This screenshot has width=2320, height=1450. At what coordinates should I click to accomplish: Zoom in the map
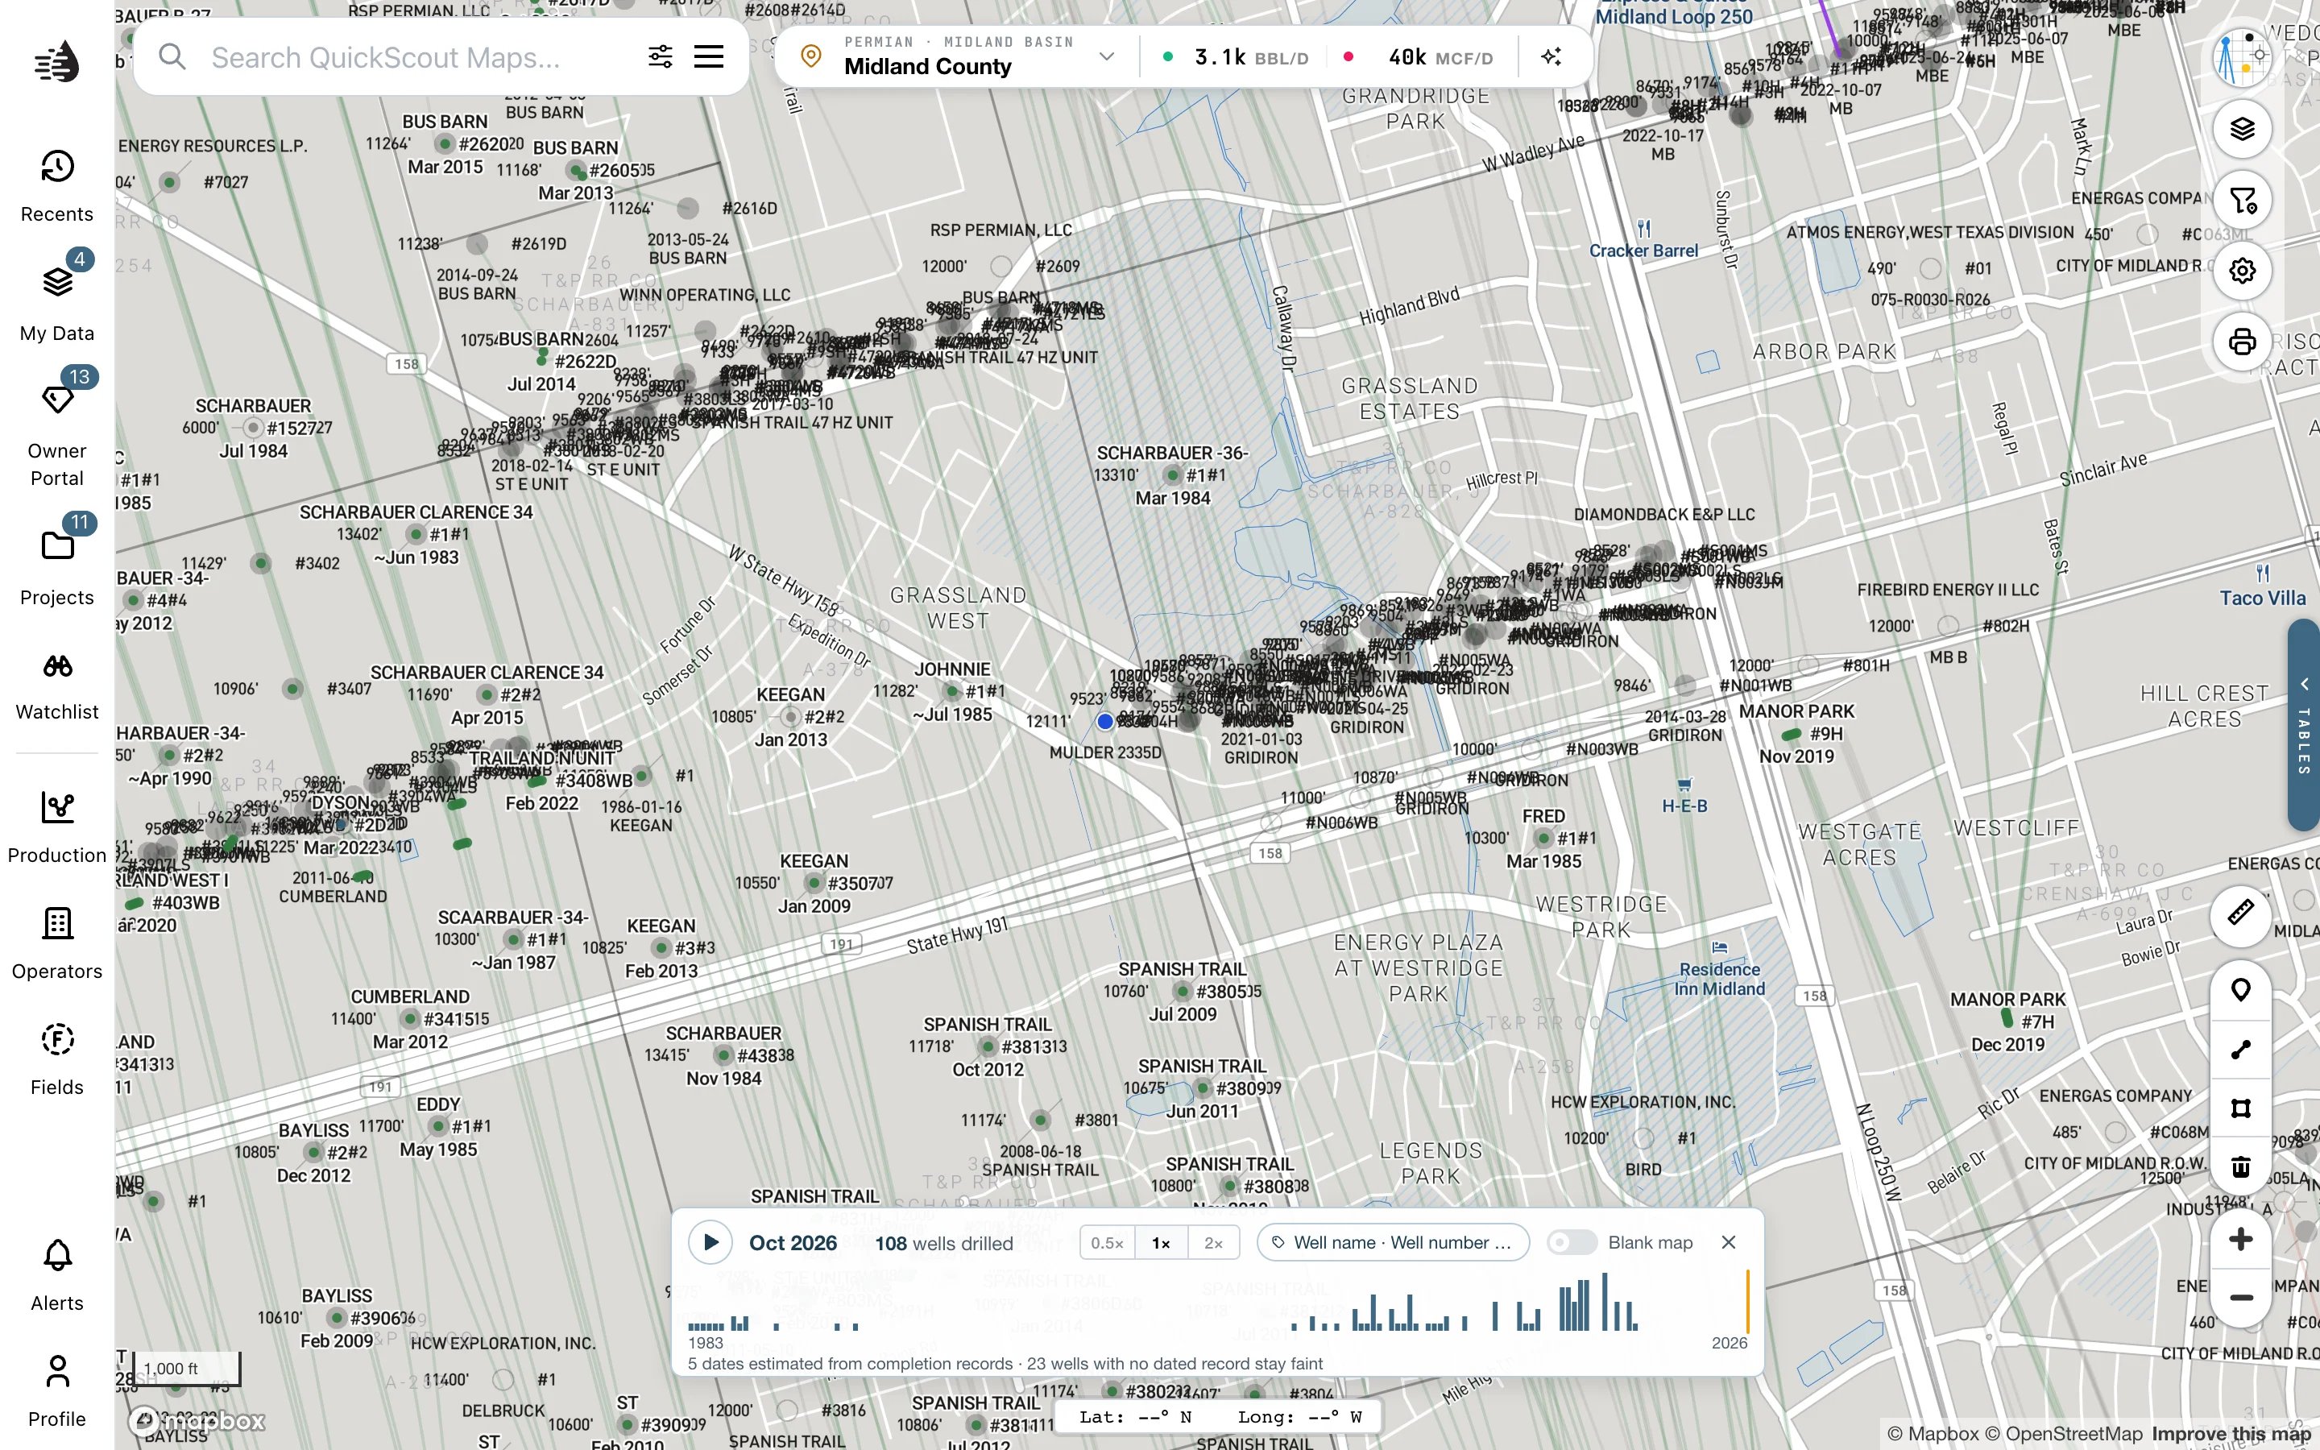point(2240,1239)
